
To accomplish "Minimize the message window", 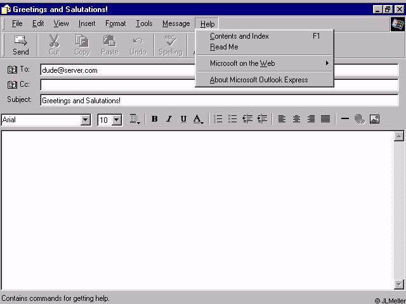I will (x=377, y=9).
